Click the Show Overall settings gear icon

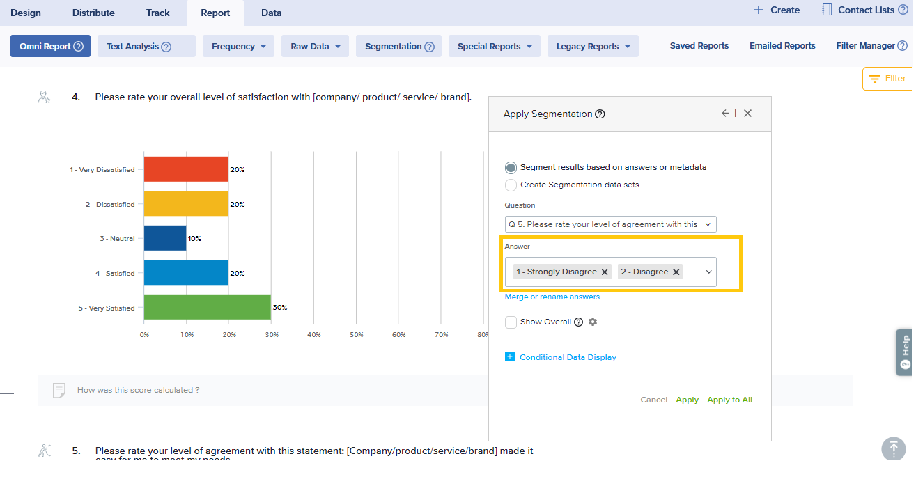(593, 322)
